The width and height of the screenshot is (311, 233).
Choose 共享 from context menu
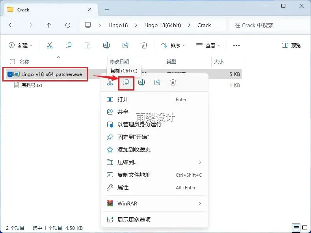[154, 112]
